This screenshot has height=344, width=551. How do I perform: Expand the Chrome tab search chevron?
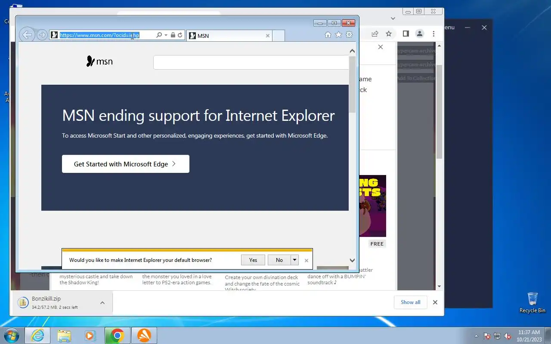393,18
